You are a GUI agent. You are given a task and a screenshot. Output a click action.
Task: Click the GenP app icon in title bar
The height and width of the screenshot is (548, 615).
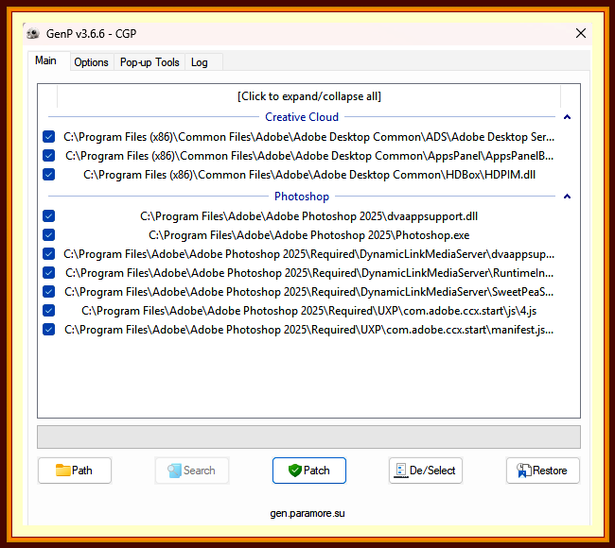[x=33, y=34]
